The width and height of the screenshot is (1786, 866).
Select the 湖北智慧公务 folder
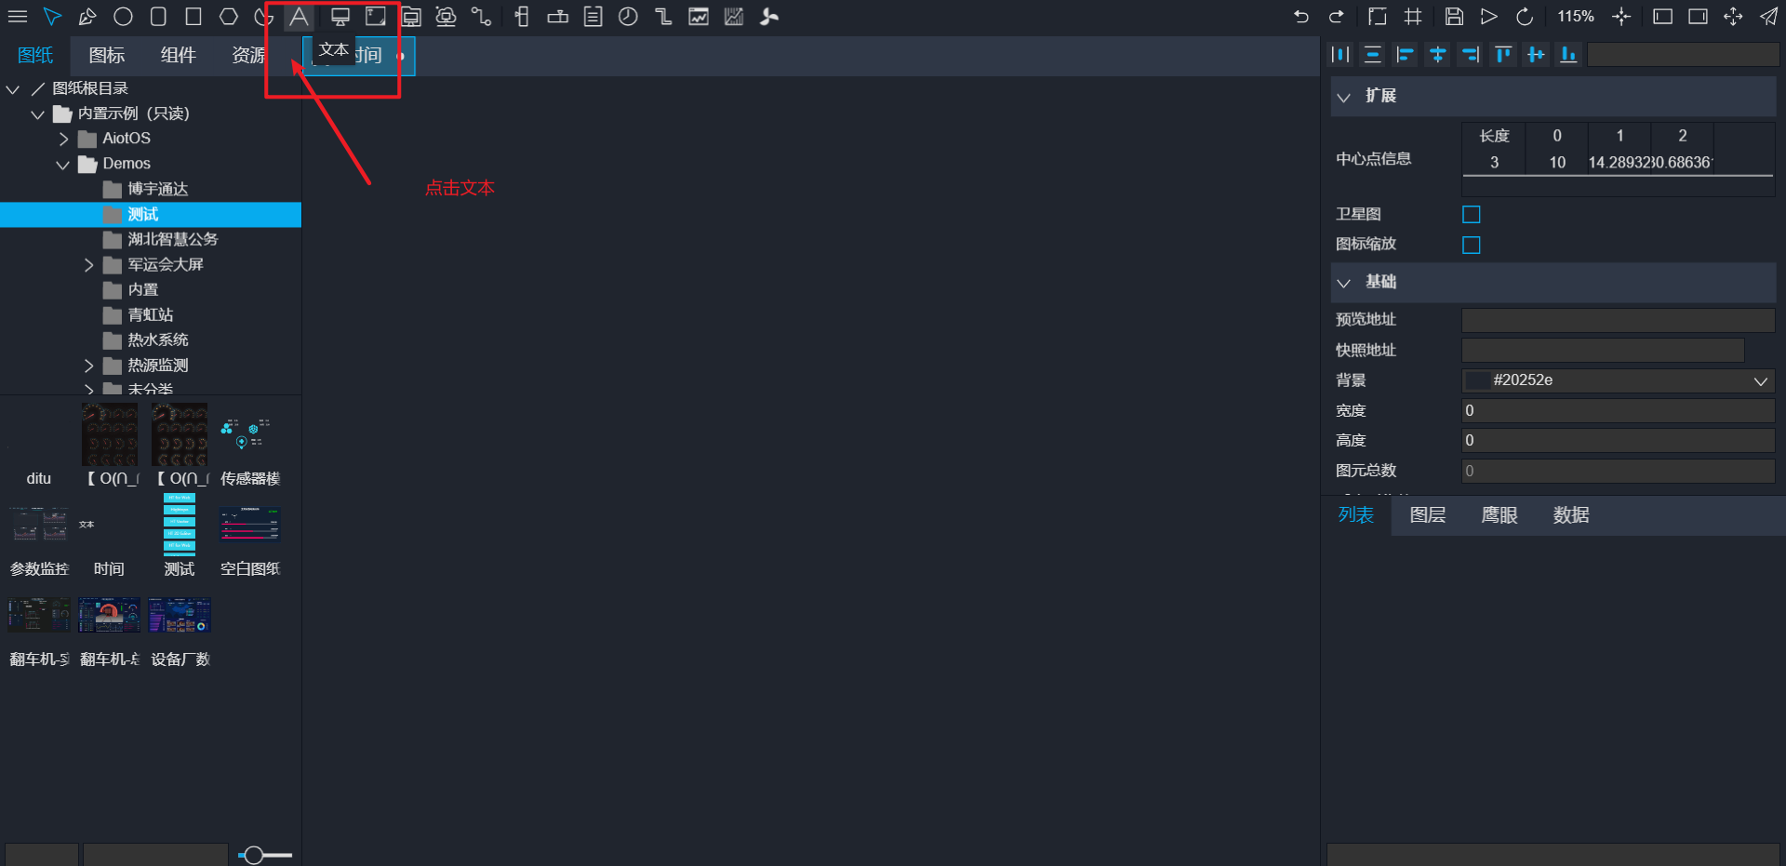point(172,239)
